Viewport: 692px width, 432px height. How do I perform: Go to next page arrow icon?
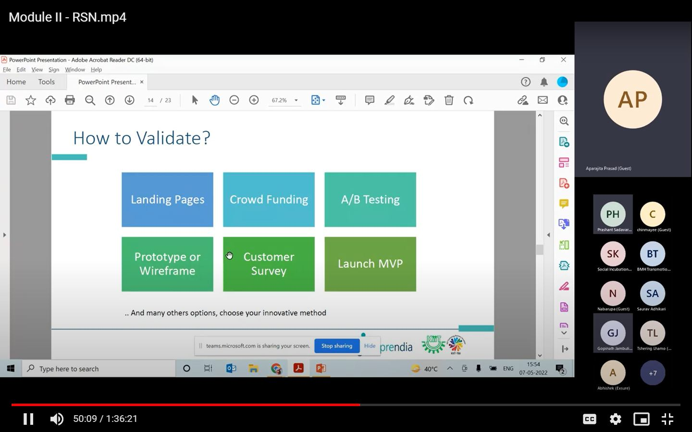(129, 100)
